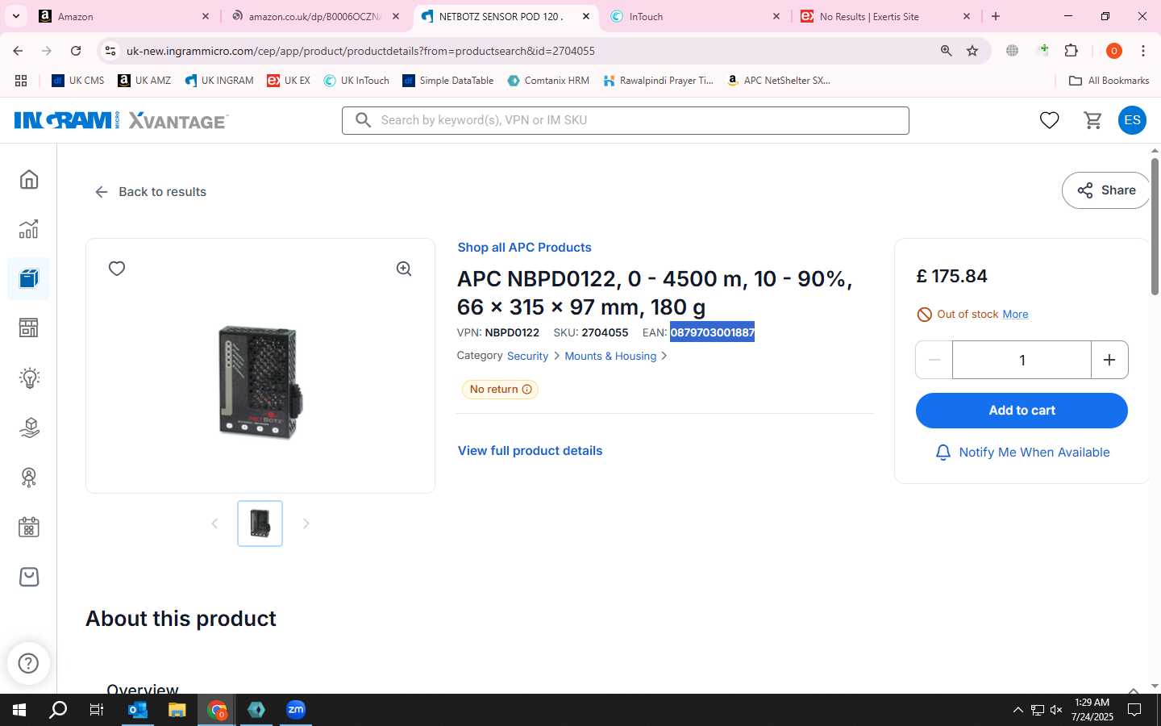Click the quantity input field

[x=1022, y=360]
